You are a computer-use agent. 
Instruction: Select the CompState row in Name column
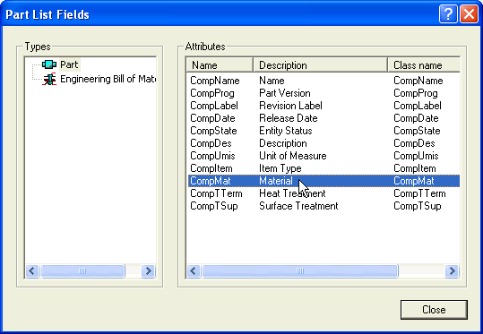coord(213,131)
